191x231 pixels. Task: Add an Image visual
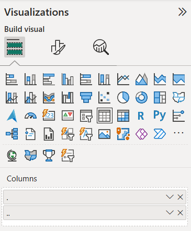(105, 134)
